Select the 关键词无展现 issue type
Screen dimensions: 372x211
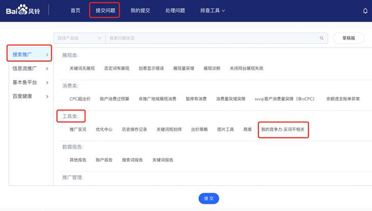pos(82,68)
